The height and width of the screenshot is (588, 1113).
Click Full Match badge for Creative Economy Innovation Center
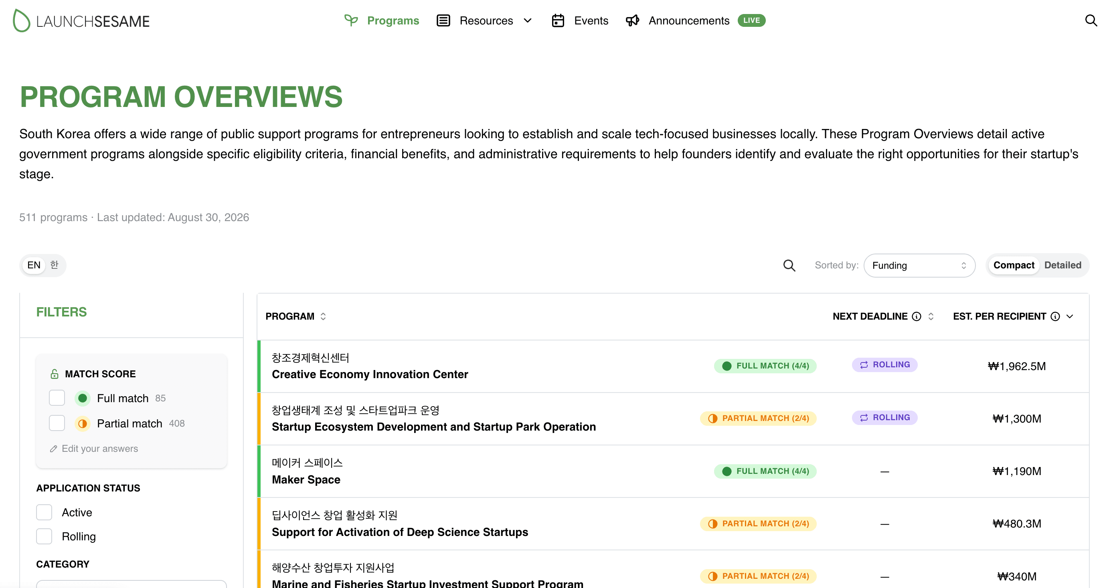pos(765,366)
